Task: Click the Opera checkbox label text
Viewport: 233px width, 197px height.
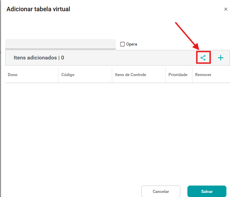Action: pyautogui.click(x=132, y=44)
